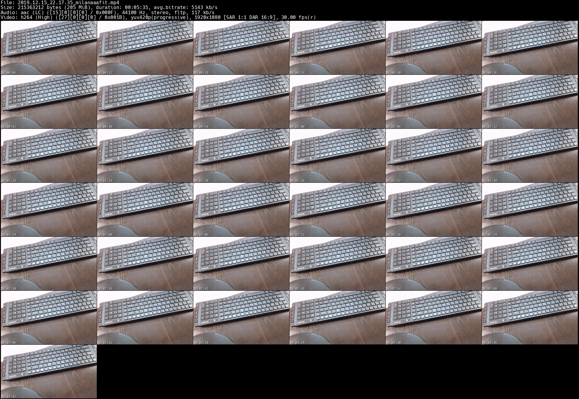The height and width of the screenshot is (399, 579).
Task: View the snapshot labeled 00:03:12
Action: (145, 318)
